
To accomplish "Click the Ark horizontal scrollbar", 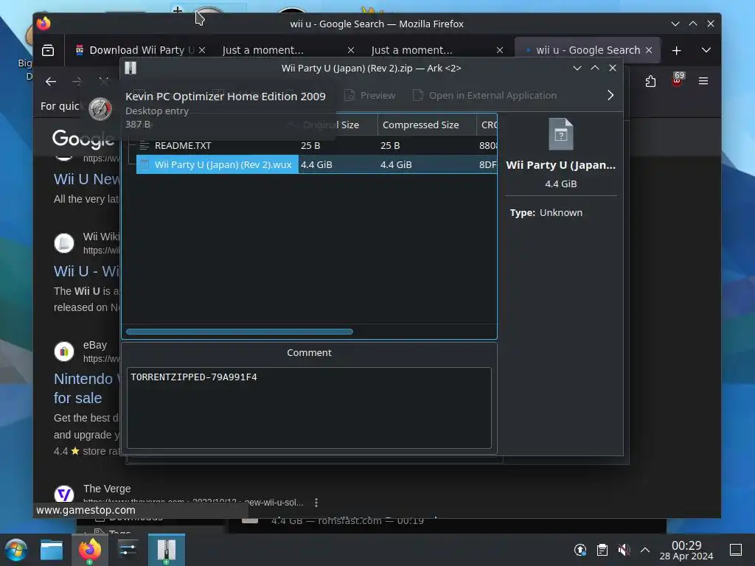I will coord(240,332).
